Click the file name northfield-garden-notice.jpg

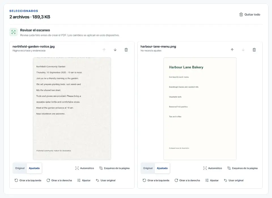click(x=33, y=46)
